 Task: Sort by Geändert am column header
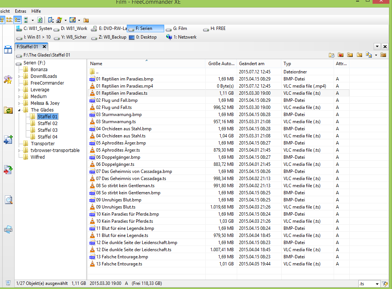click(259, 64)
